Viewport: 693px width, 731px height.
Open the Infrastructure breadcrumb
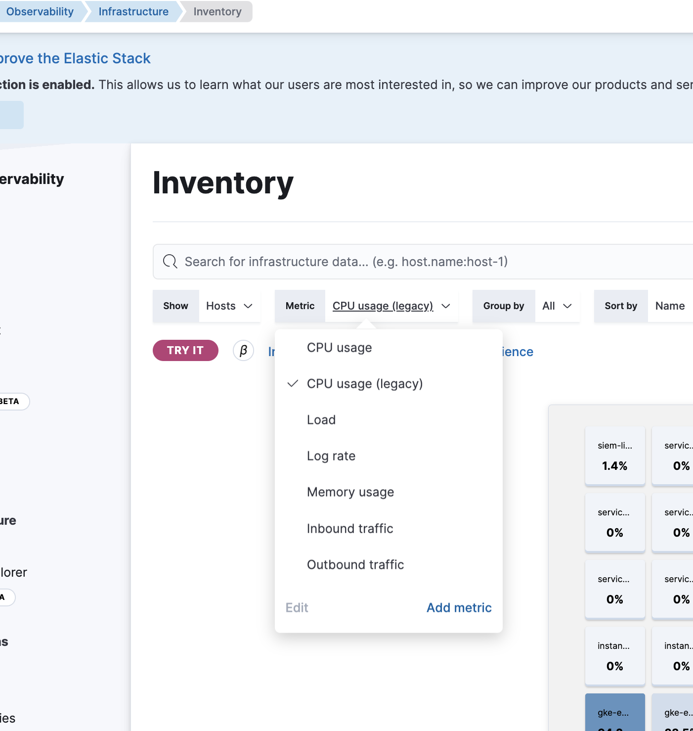coord(133,11)
